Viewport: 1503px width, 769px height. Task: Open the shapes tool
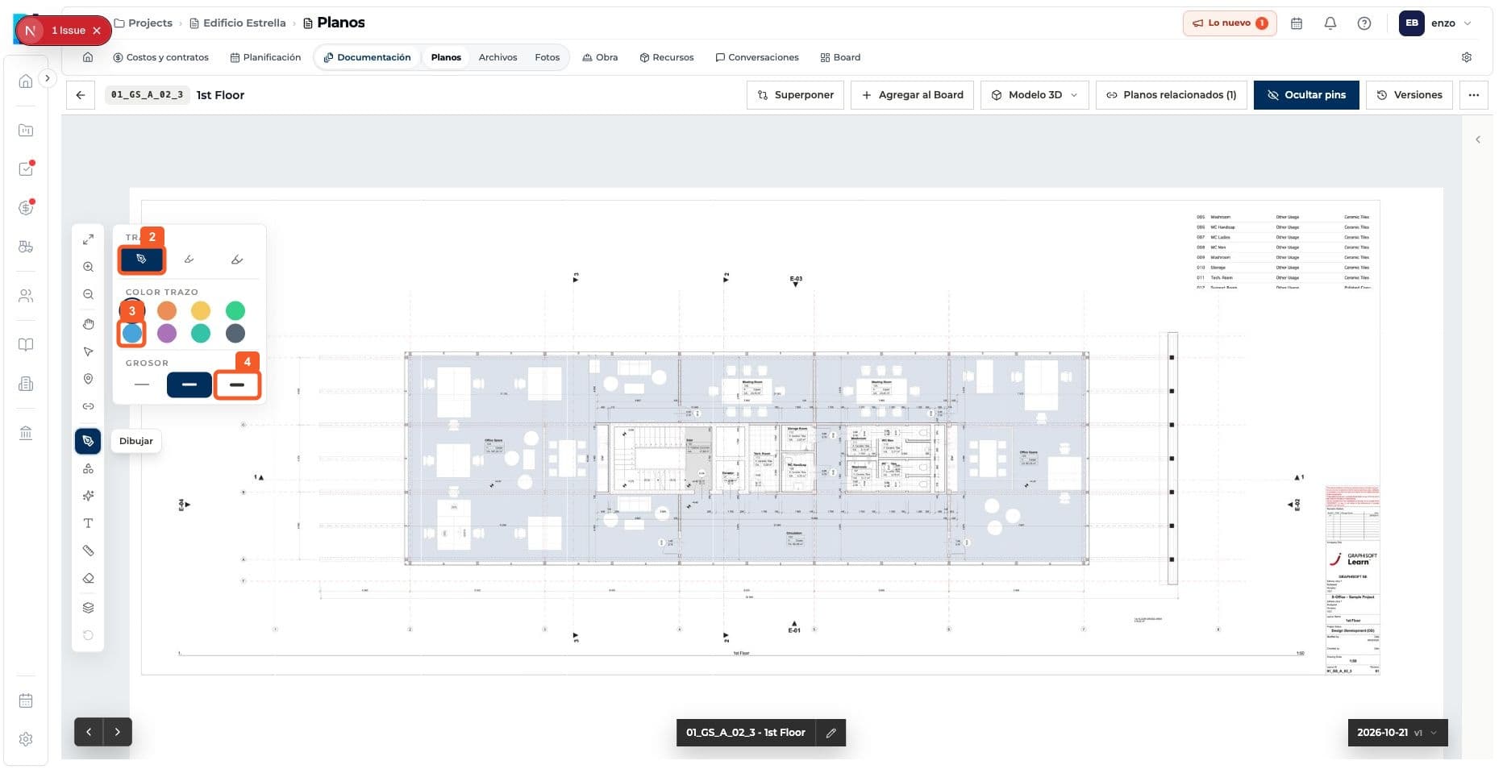tap(88, 468)
